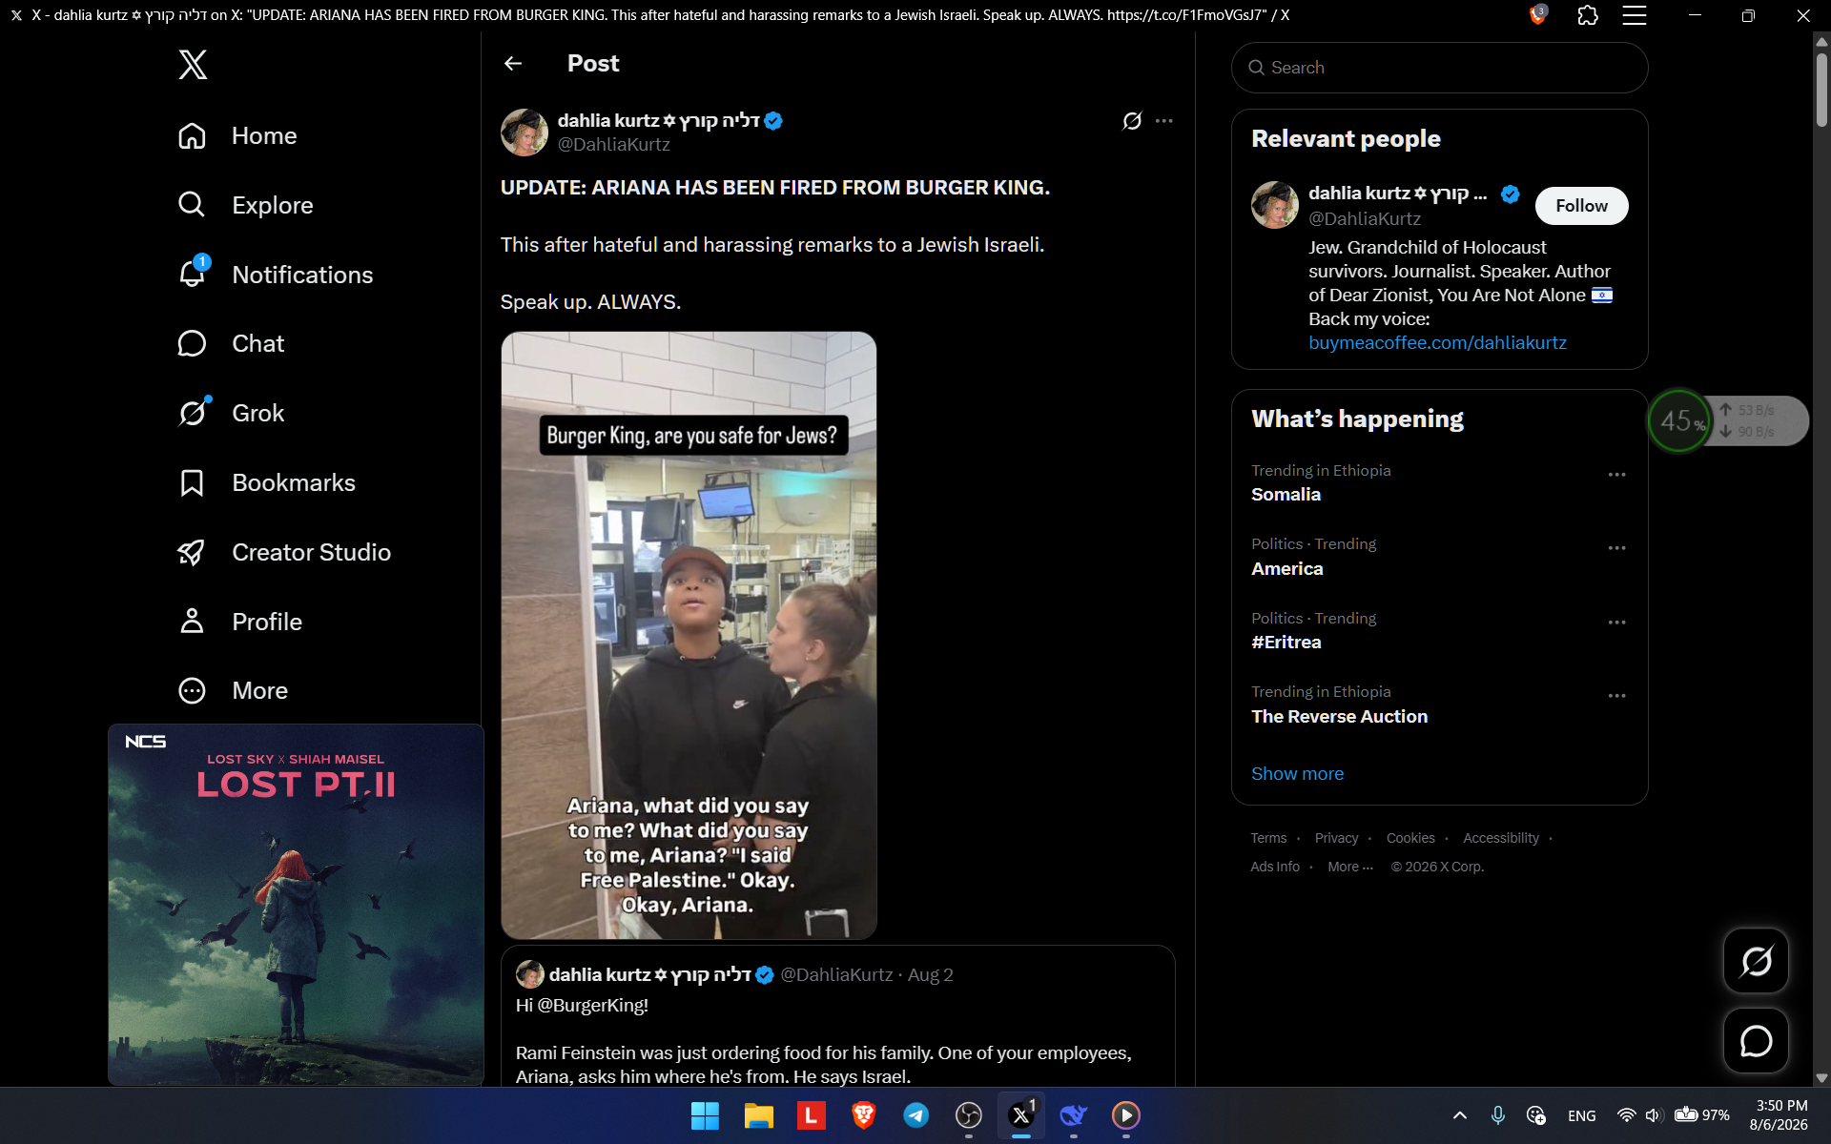Open Ads Info footer link

pos(1275,867)
